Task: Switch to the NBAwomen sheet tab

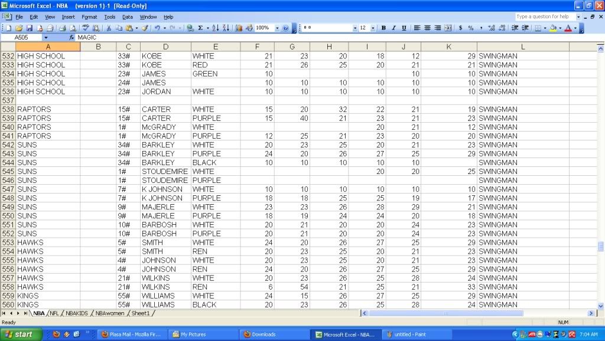Action: click(110, 313)
